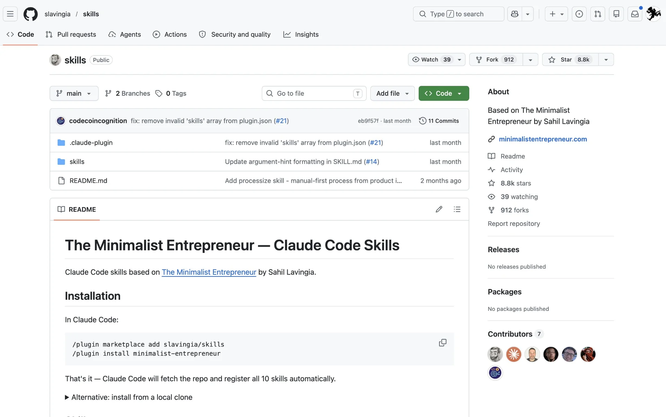Open minimalistentrepreneur.com website link

(543, 139)
